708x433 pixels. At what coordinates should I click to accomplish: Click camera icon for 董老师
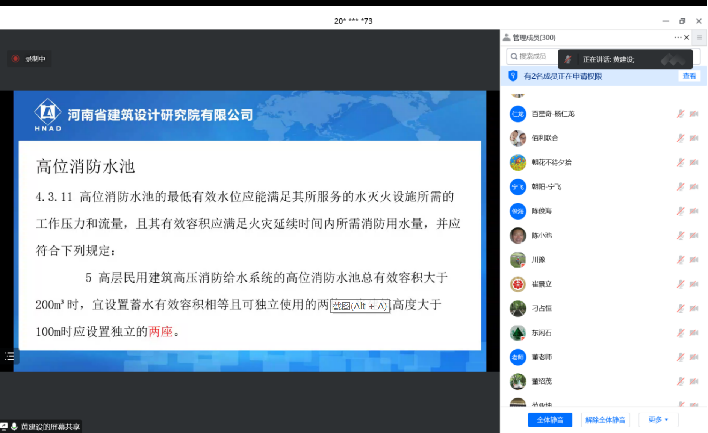click(694, 357)
